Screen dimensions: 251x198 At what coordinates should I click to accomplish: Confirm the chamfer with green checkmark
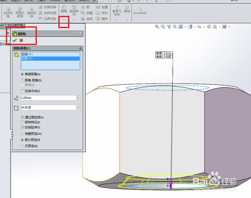(15, 40)
